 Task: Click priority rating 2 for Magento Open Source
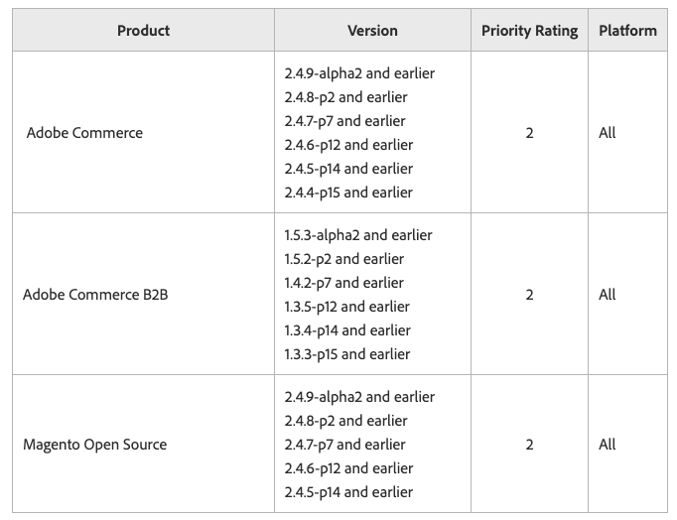pyautogui.click(x=529, y=445)
